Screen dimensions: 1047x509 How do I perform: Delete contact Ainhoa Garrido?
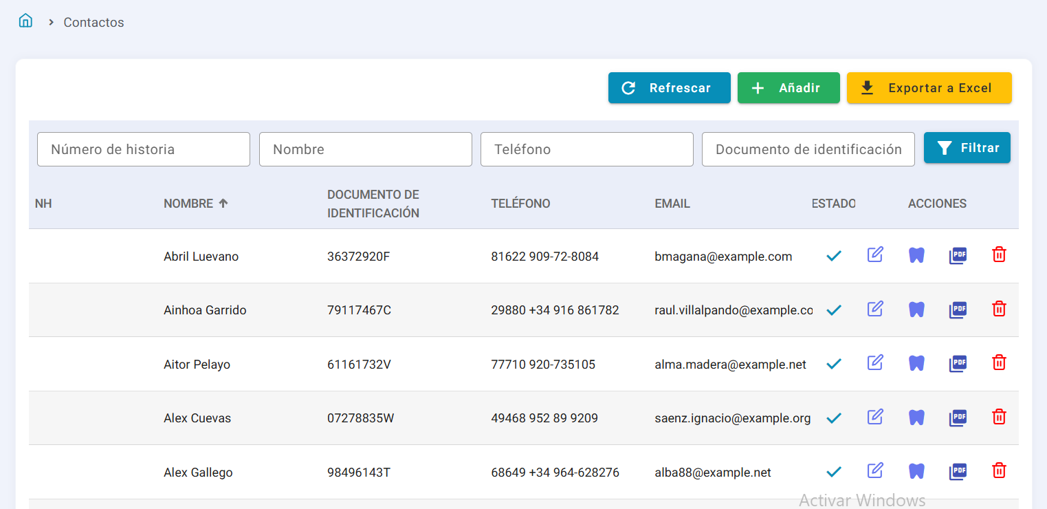pyautogui.click(x=999, y=309)
